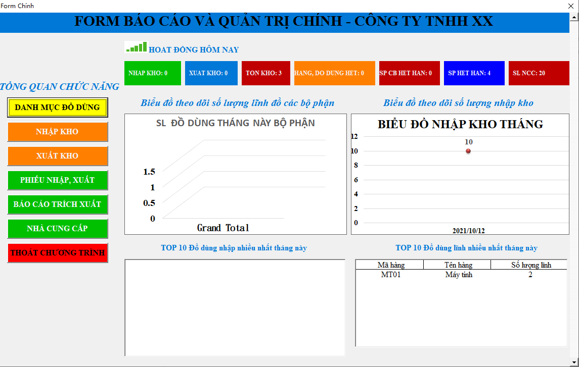This screenshot has width=579, height=367.
Task: Select the XUAT KHO: 0 tile
Action: click(211, 73)
